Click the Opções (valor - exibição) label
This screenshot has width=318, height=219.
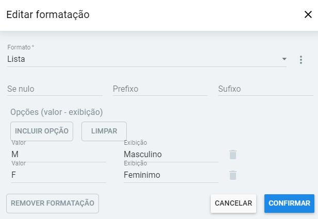[57, 112]
